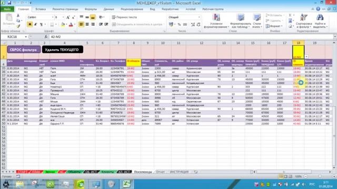The image size is (337, 189).
Task: Open Условное форматирование menu
Action: [x=216, y=21]
